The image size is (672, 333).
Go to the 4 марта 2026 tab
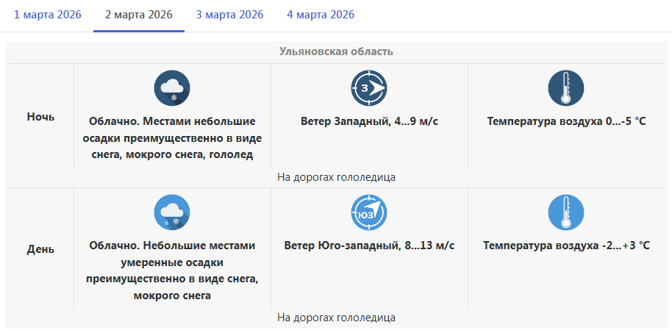(321, 15)
